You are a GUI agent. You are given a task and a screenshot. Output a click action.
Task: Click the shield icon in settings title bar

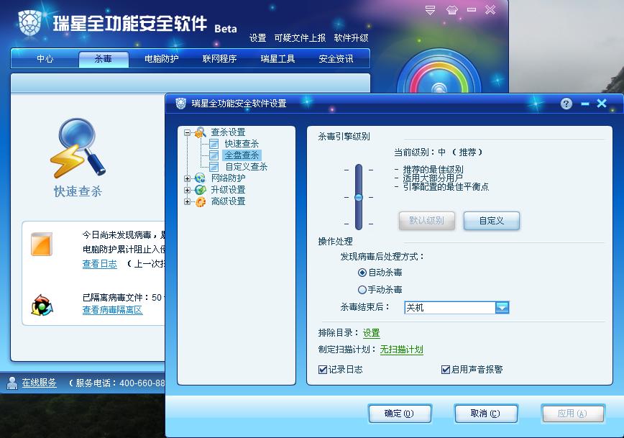(x=180, y=104)
